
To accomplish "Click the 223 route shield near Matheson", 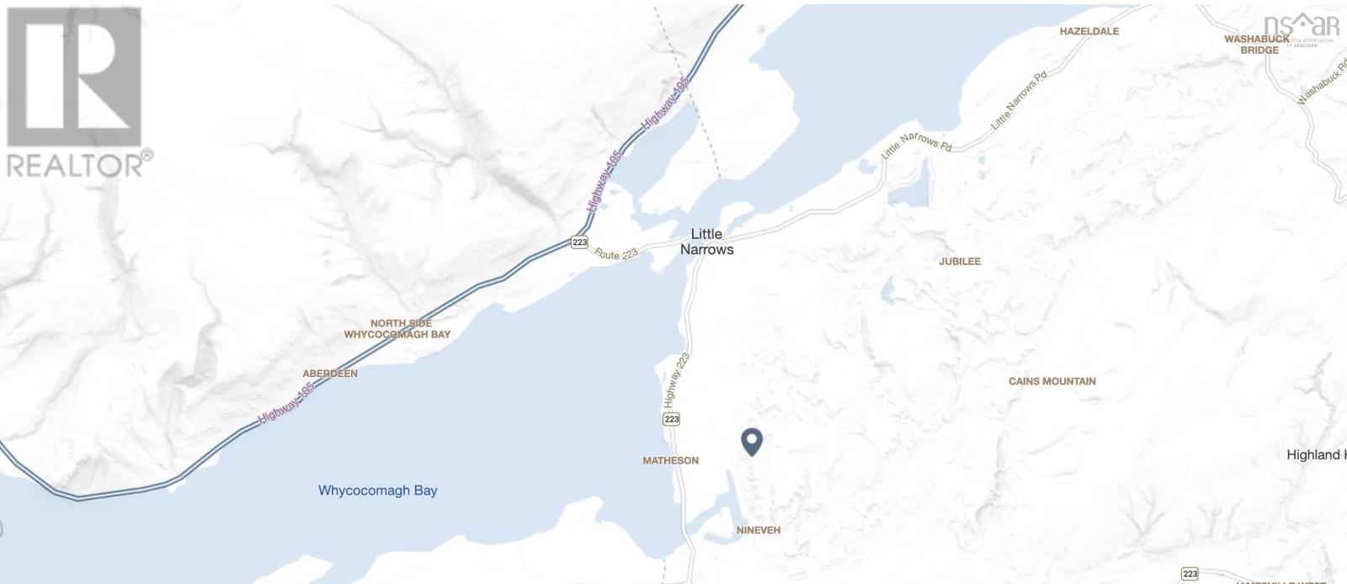I will 671,419.
